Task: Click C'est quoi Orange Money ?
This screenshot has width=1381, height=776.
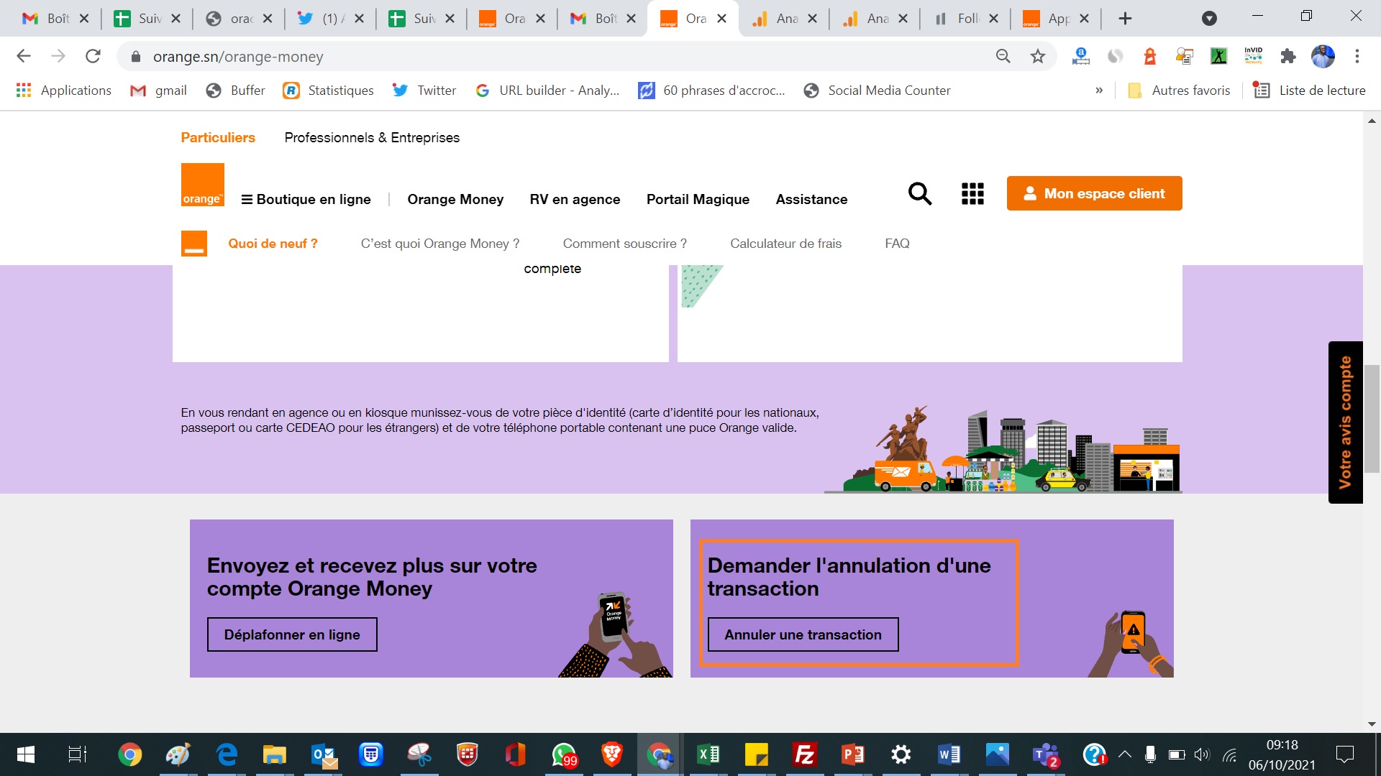Action: pos(440,244)
